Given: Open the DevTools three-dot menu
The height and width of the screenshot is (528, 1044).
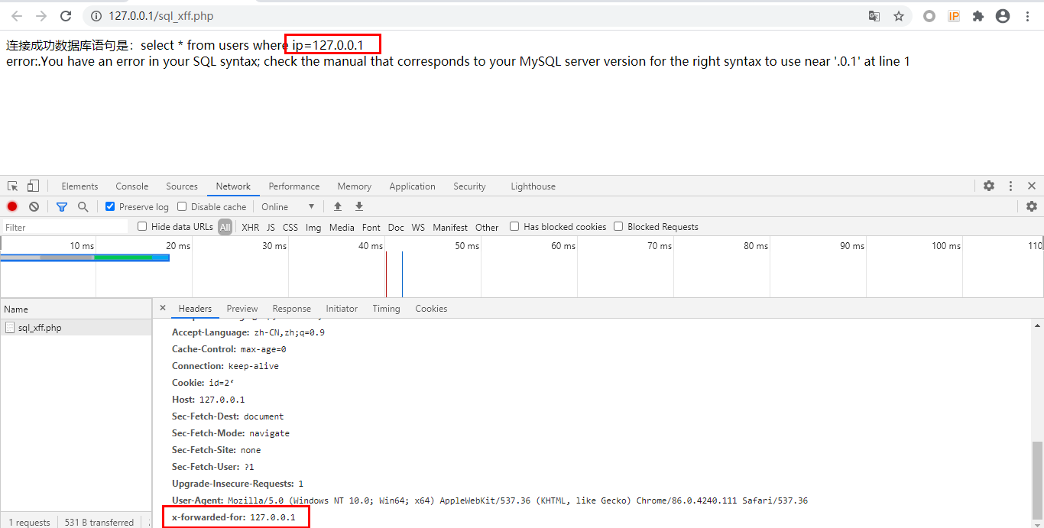Looking at the screenshot, I should [x=1010, y=186].
